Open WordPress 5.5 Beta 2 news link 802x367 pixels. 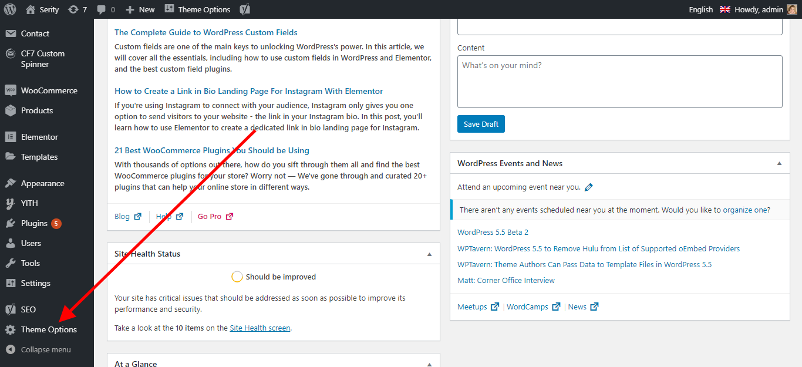493,232
